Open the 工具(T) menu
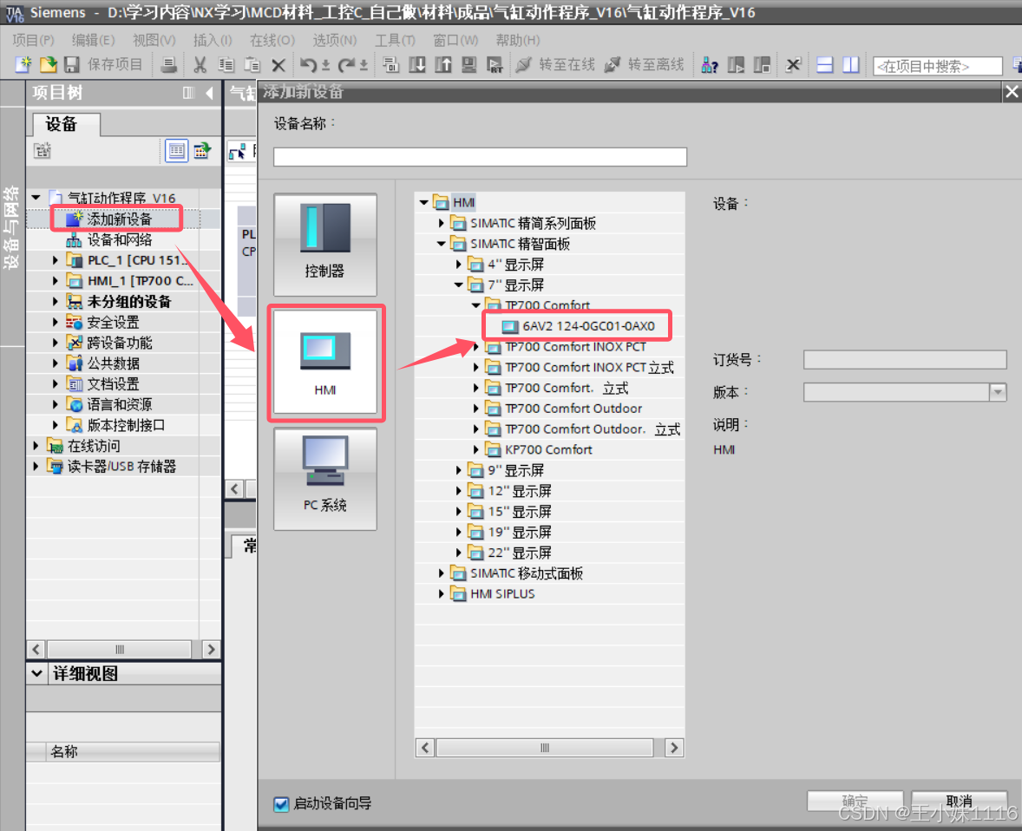The image size is (1022, 831). click(x=395, y=41)
